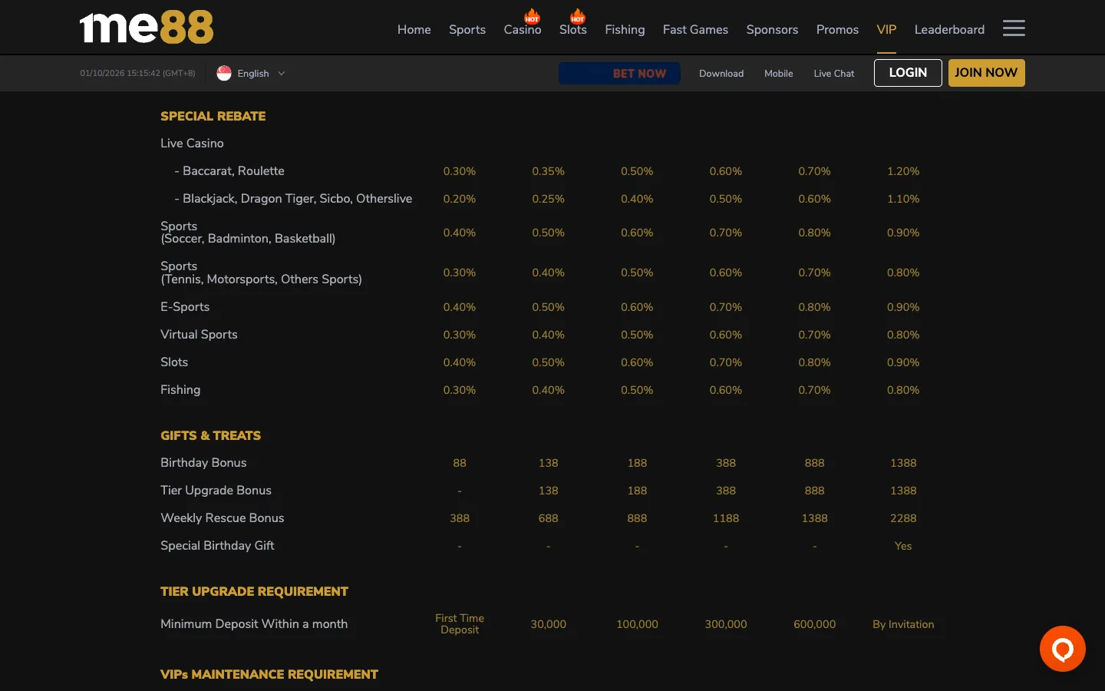1105x691 pixels.
Task: Click the Special Birthday Gift label
Action: pos(217,546)
